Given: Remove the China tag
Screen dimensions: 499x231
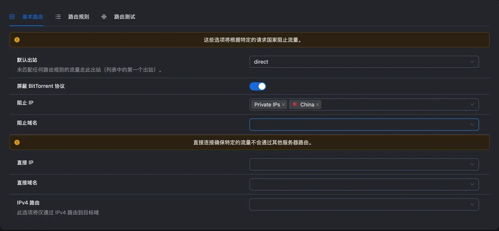Looking at the screenshot, I should [x=318, y=105].
